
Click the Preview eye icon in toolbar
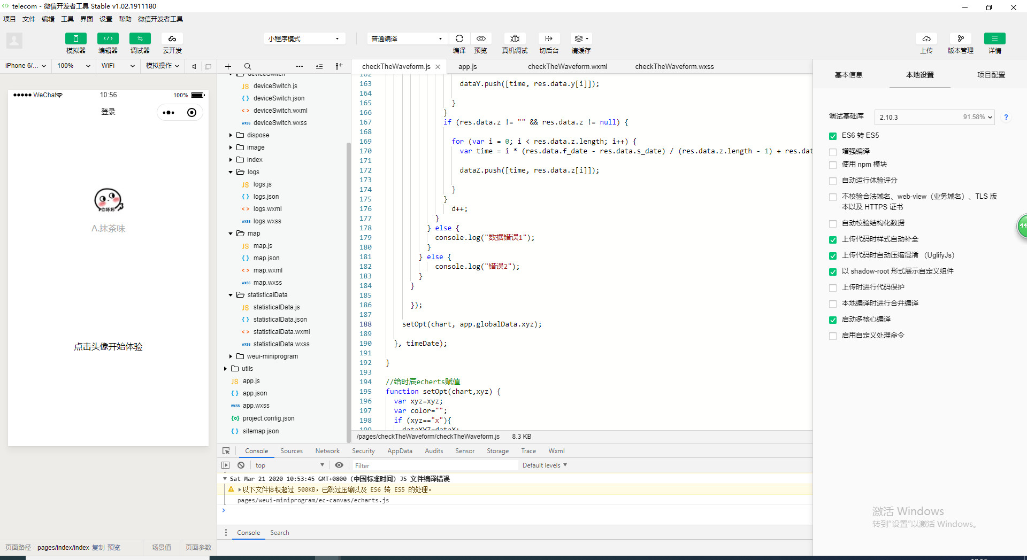pos(481,38)
